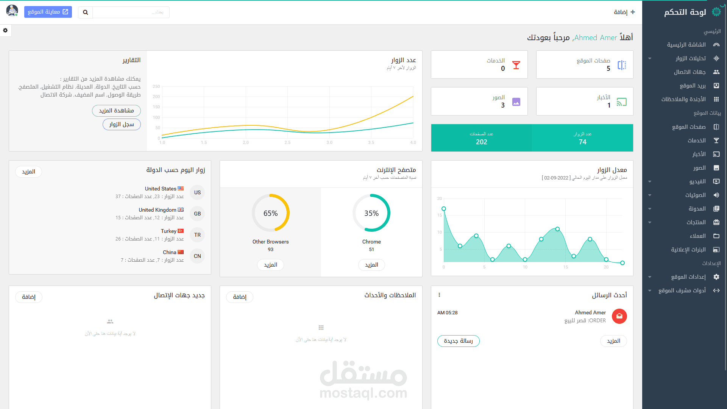The width and height of the screenshot is (727, 409).
Task: Click the dashboard gear logo icon
Action: pos(716,12)
